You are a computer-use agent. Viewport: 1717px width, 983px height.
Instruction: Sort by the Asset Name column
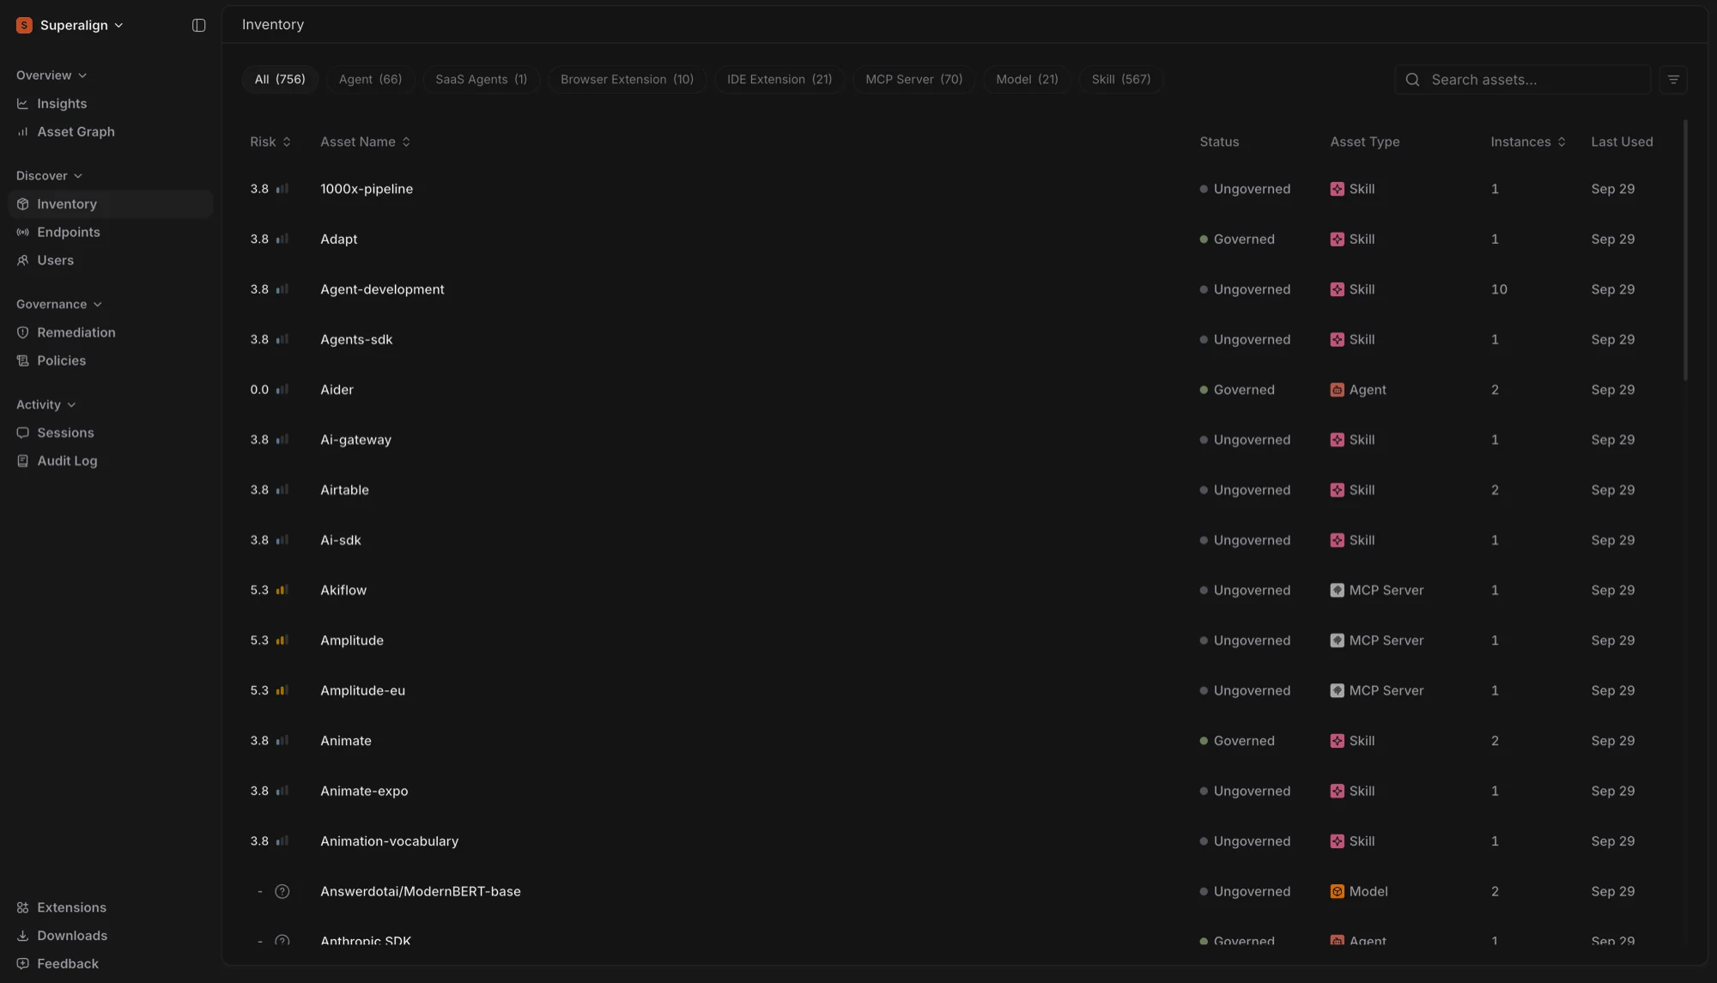[365, 143]
